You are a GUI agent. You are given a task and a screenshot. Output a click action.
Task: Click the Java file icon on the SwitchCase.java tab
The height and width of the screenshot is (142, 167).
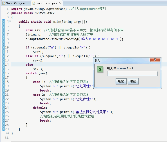[4, 3]
